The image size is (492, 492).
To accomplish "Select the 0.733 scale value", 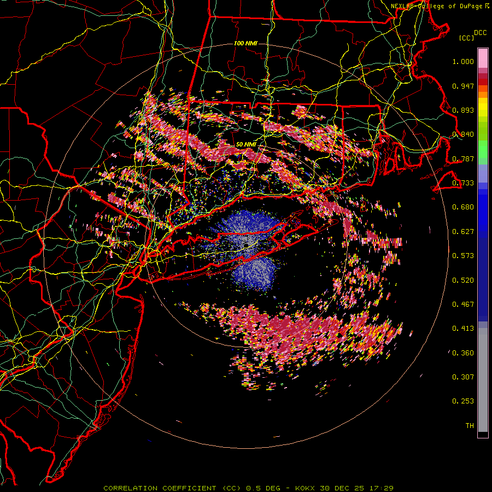I will pyautogui.click(x=463, y=183).
